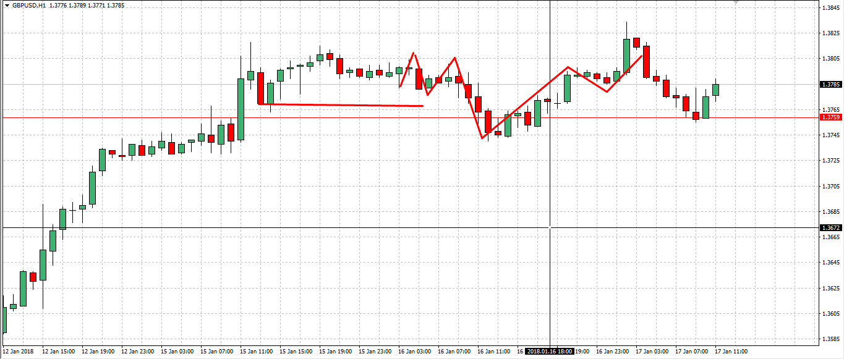Click the 15 Jan 15:00 time label
This screenshot has height=359, width=844.
[x=296, y=351]
